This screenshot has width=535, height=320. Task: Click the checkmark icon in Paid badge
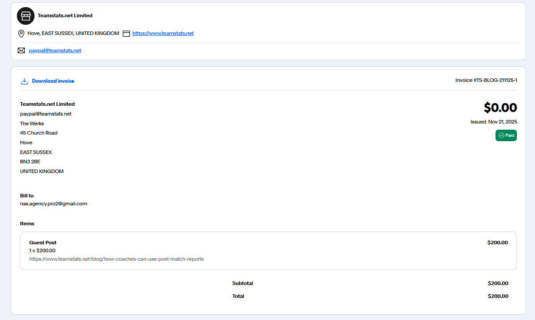click(501, 135)
